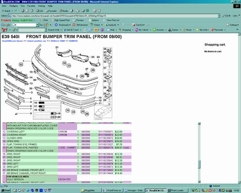Click inside the Google search field
The image size is (241, 193).
tap(26, 25)
